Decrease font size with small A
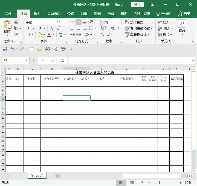 58,28
